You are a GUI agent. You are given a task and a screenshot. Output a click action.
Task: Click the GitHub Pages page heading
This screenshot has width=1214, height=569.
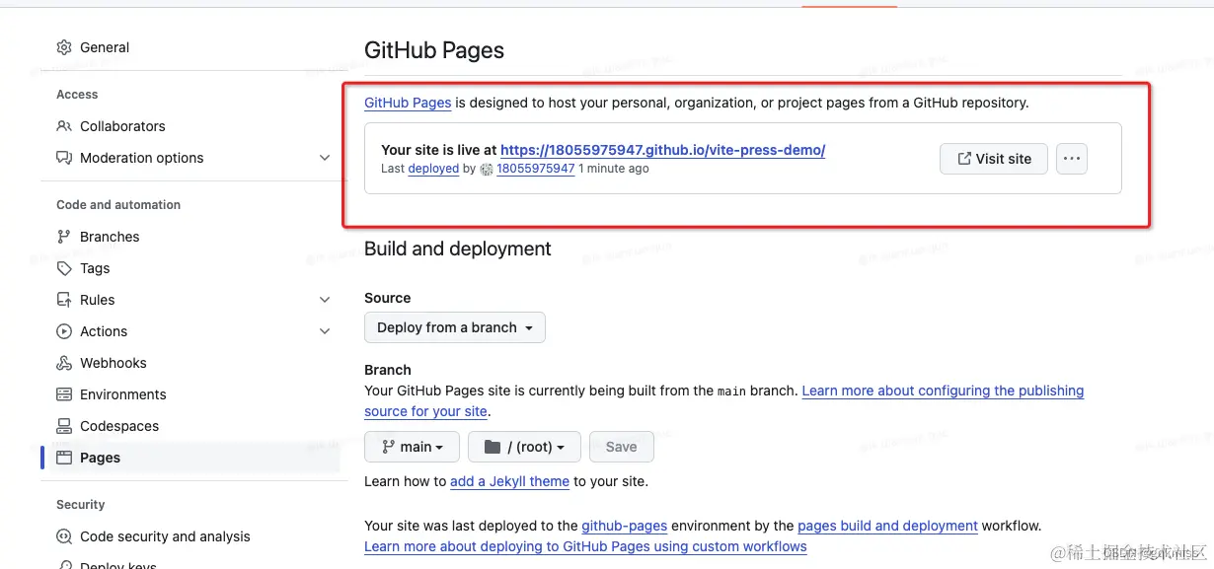434,50
